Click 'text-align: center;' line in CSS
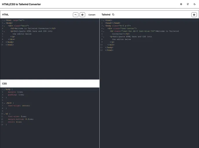Screen dimensions: 199x148 pyautogui.click(x=19, y=106)
